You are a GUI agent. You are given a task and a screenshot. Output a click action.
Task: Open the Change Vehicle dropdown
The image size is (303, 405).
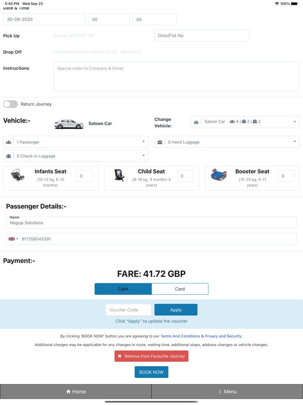[x=245, y=122]
